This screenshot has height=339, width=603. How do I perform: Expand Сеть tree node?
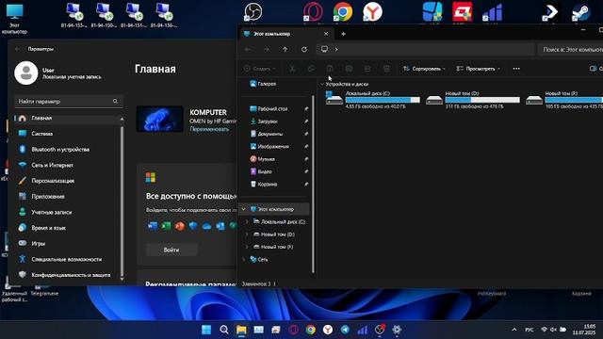tap(244, 260)
